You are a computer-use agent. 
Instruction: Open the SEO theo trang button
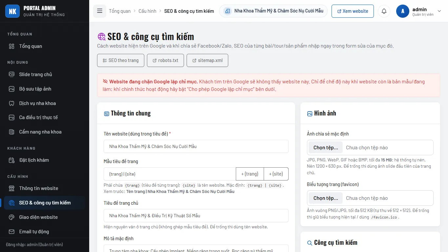click(121, 60)
